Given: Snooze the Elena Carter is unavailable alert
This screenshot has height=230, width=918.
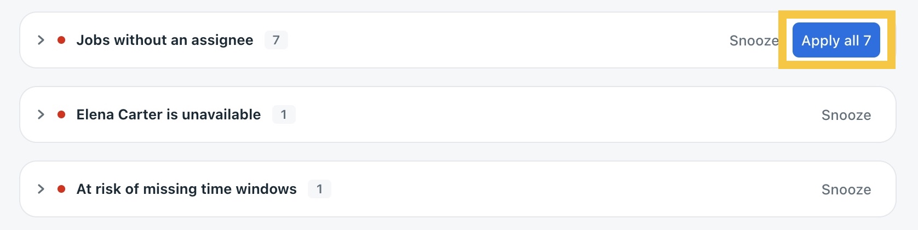Looking at the screenshot, I should (x=846, y=115).
